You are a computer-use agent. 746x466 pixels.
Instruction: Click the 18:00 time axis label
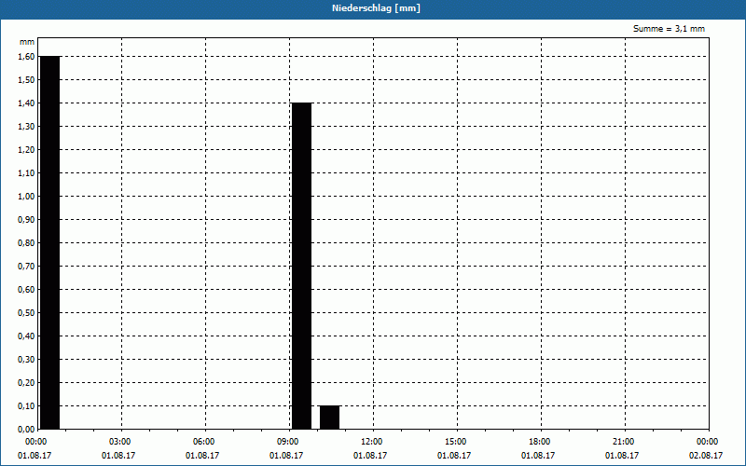[x=540, y=442]
